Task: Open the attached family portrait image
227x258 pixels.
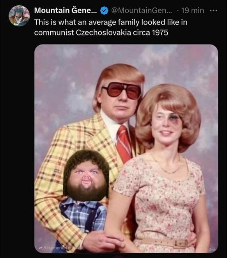Action: (126, 149)
